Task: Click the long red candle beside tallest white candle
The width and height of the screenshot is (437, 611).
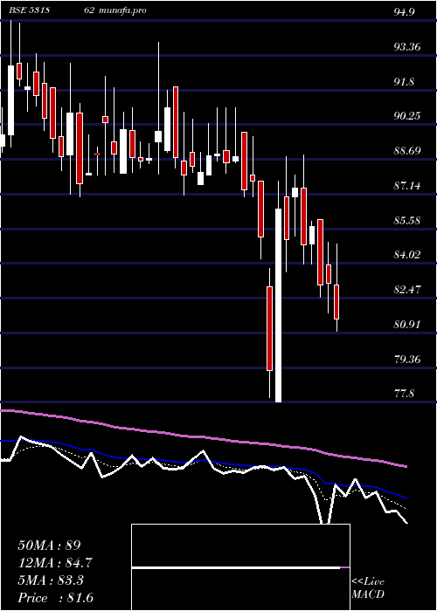Action: tap(269, 328)
